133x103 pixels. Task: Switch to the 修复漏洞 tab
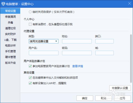[x=10, y=17]
